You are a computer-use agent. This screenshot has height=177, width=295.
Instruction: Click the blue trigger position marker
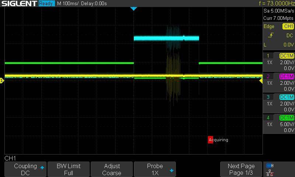coord(133,8)
